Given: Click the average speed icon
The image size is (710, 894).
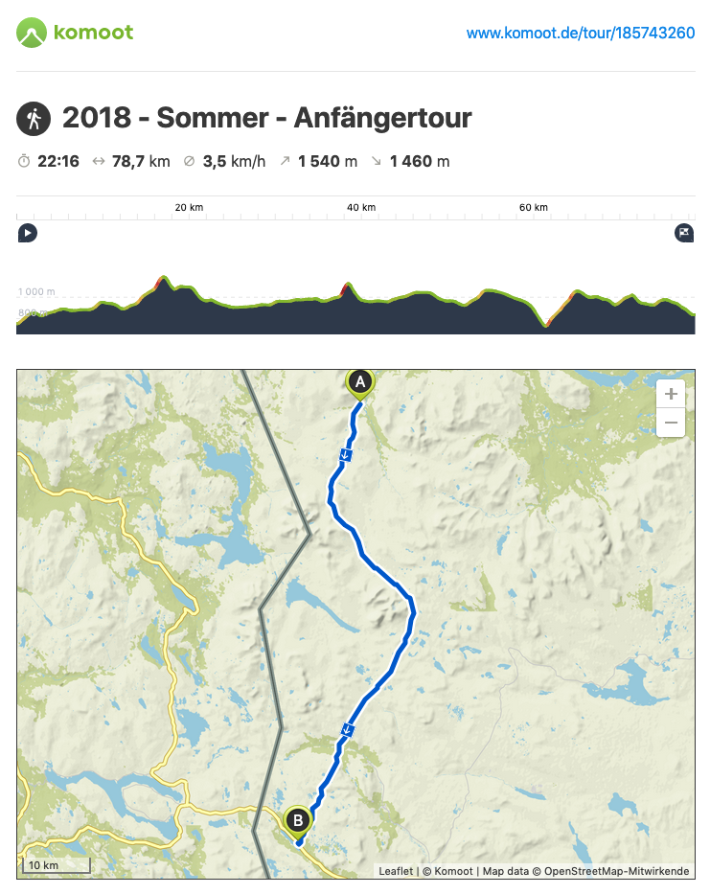Looking at the screenshot, I should pos(190,161).
